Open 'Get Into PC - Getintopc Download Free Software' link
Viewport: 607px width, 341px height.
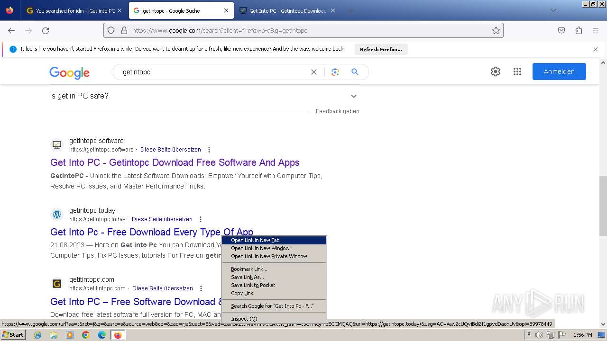pos(175,162)
